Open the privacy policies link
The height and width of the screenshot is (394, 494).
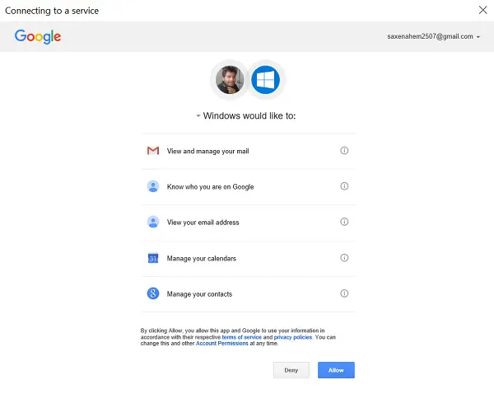pyautogui.click(x=293, y=337)
